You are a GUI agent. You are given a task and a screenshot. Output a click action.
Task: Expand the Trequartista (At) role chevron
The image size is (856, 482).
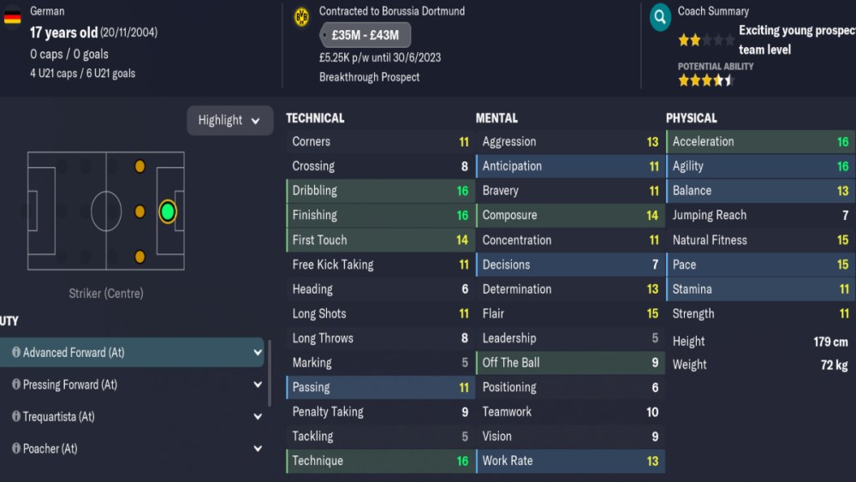[258, 417]
